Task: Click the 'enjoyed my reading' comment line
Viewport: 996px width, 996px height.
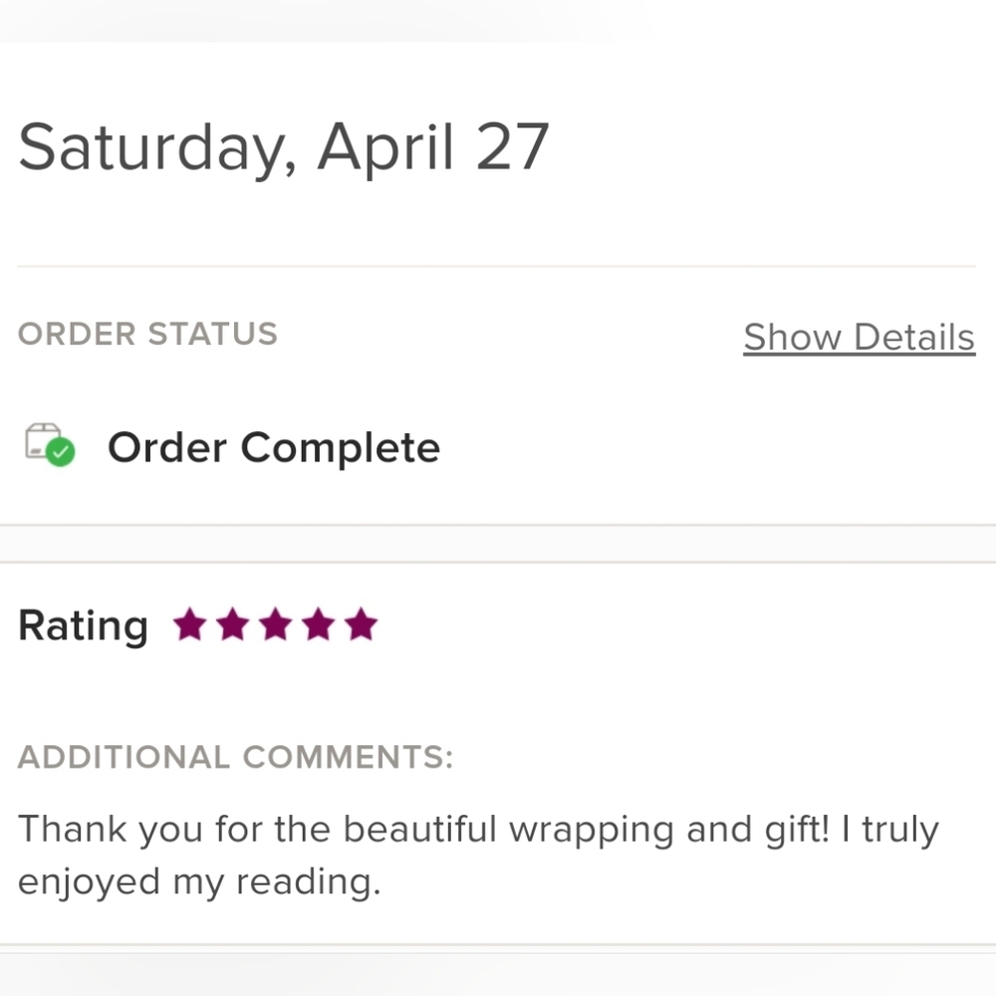Action: (x=199, y=881)
